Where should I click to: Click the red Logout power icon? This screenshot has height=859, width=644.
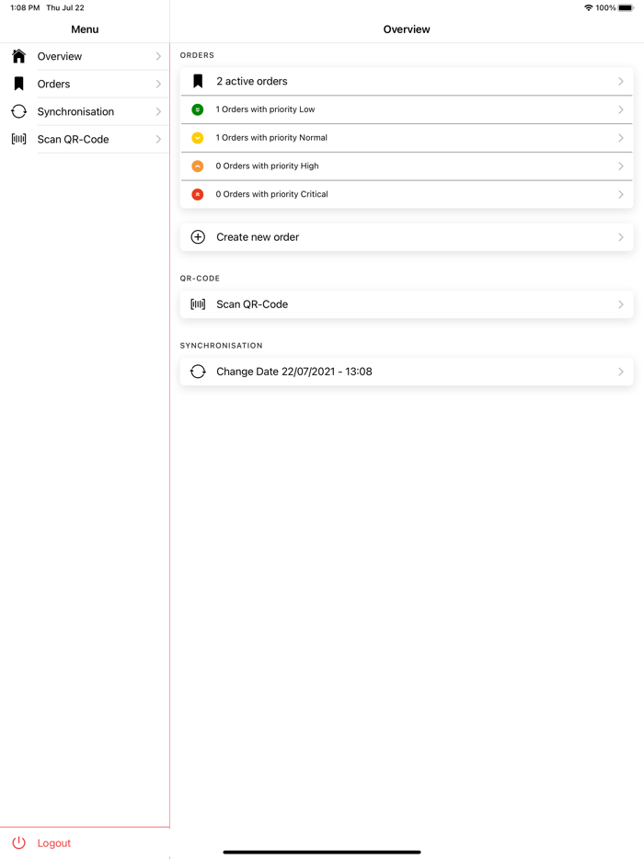(18, 842)
